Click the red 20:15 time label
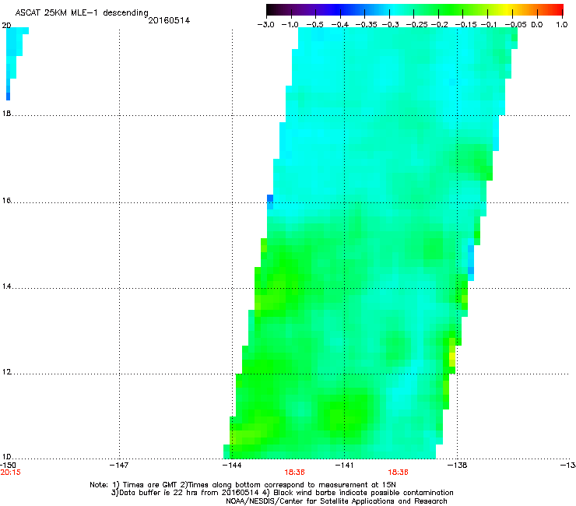This screenshot has width=576, height=506. (11, 473)
